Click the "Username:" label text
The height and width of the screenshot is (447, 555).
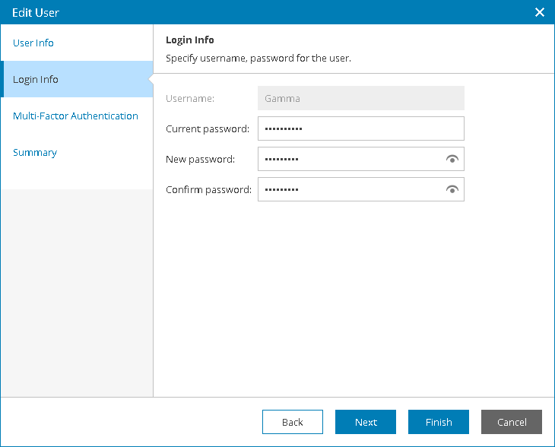190,98
